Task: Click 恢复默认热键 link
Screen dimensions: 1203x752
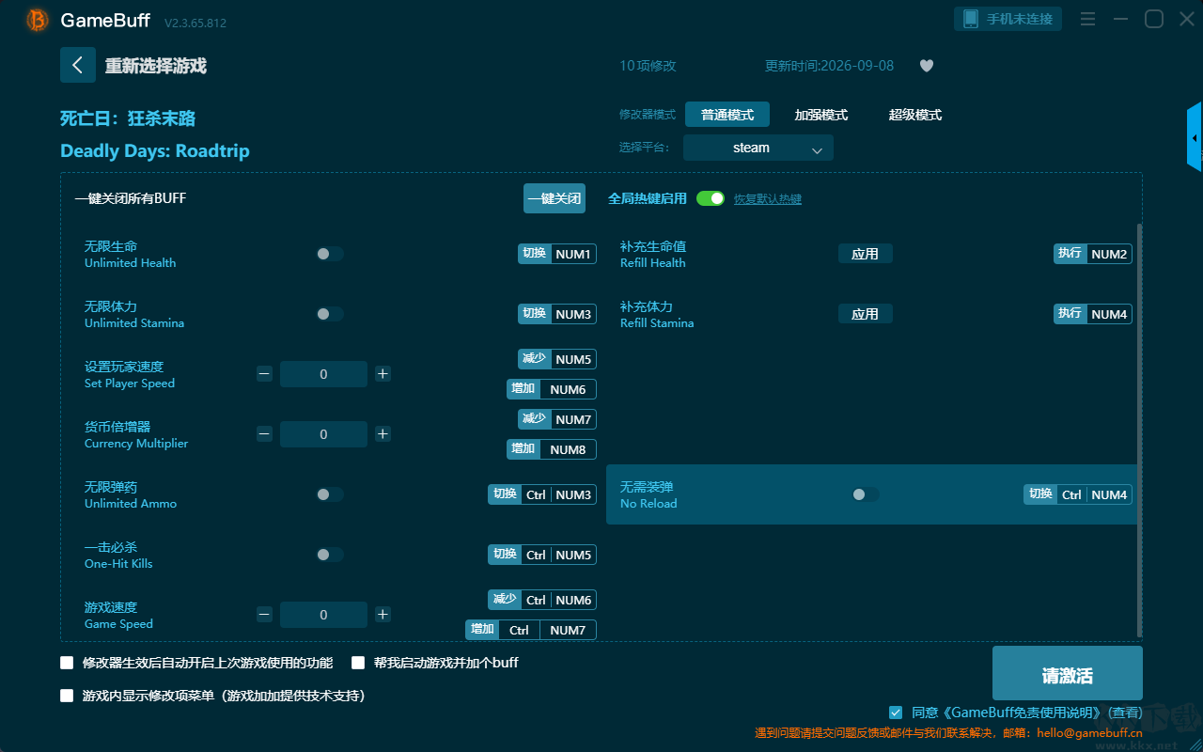Action: coord(768,199)
